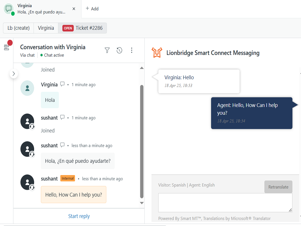Switch to the Ticket #2286 tab
Image resolution: width=301 pixels, height=226 pixels.
(x=83, y=28)
